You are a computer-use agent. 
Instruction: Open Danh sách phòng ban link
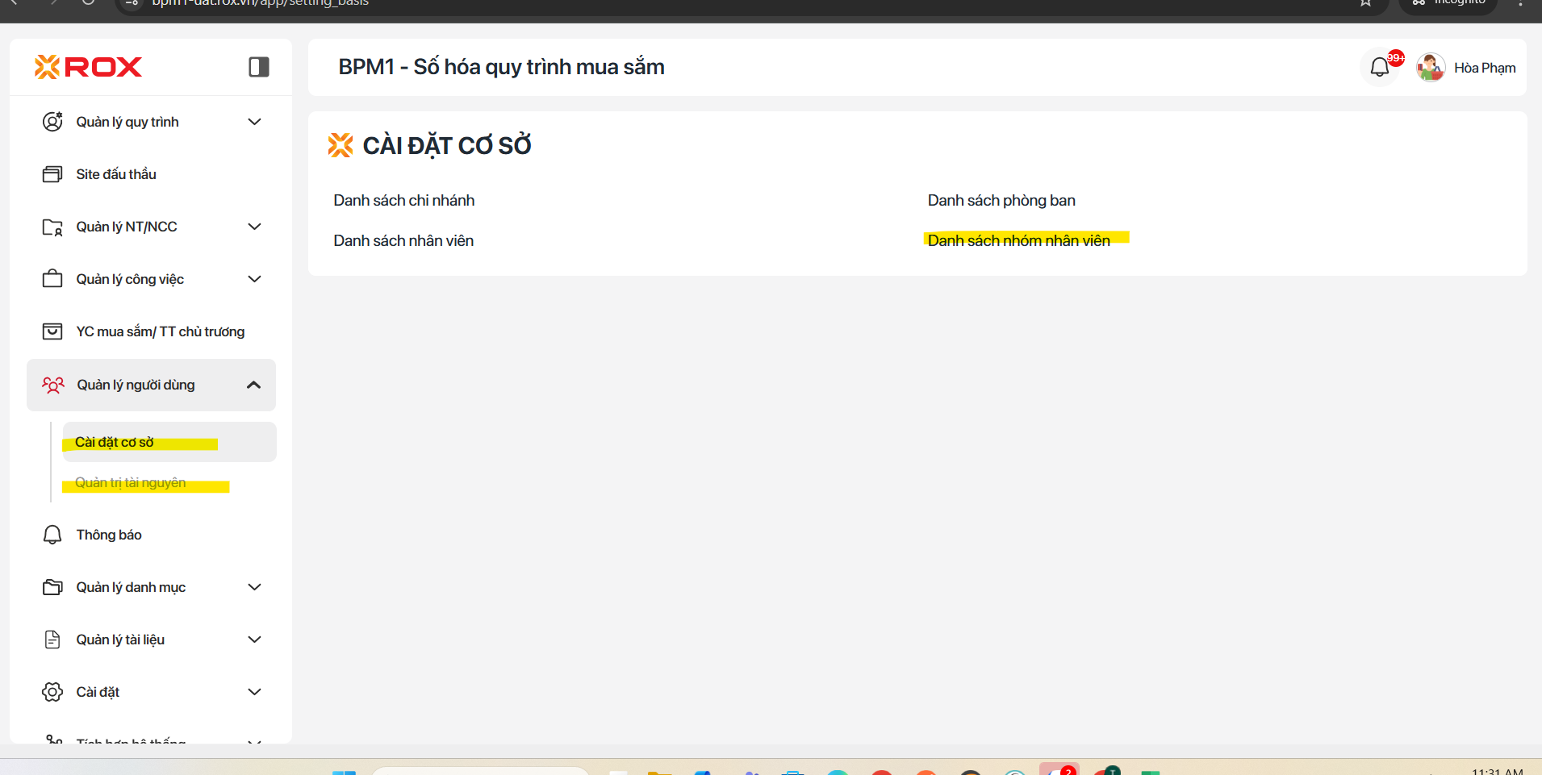[1001, 201]
